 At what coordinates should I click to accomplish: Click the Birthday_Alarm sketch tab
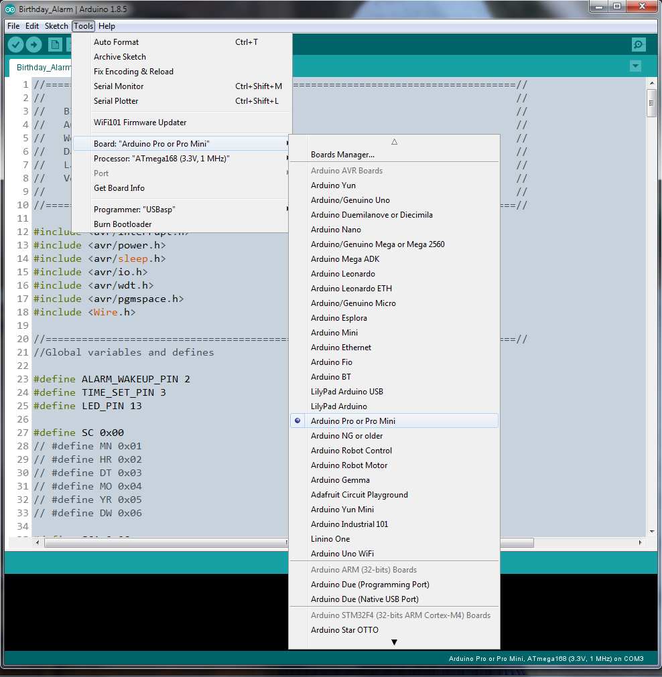[42, 68]
